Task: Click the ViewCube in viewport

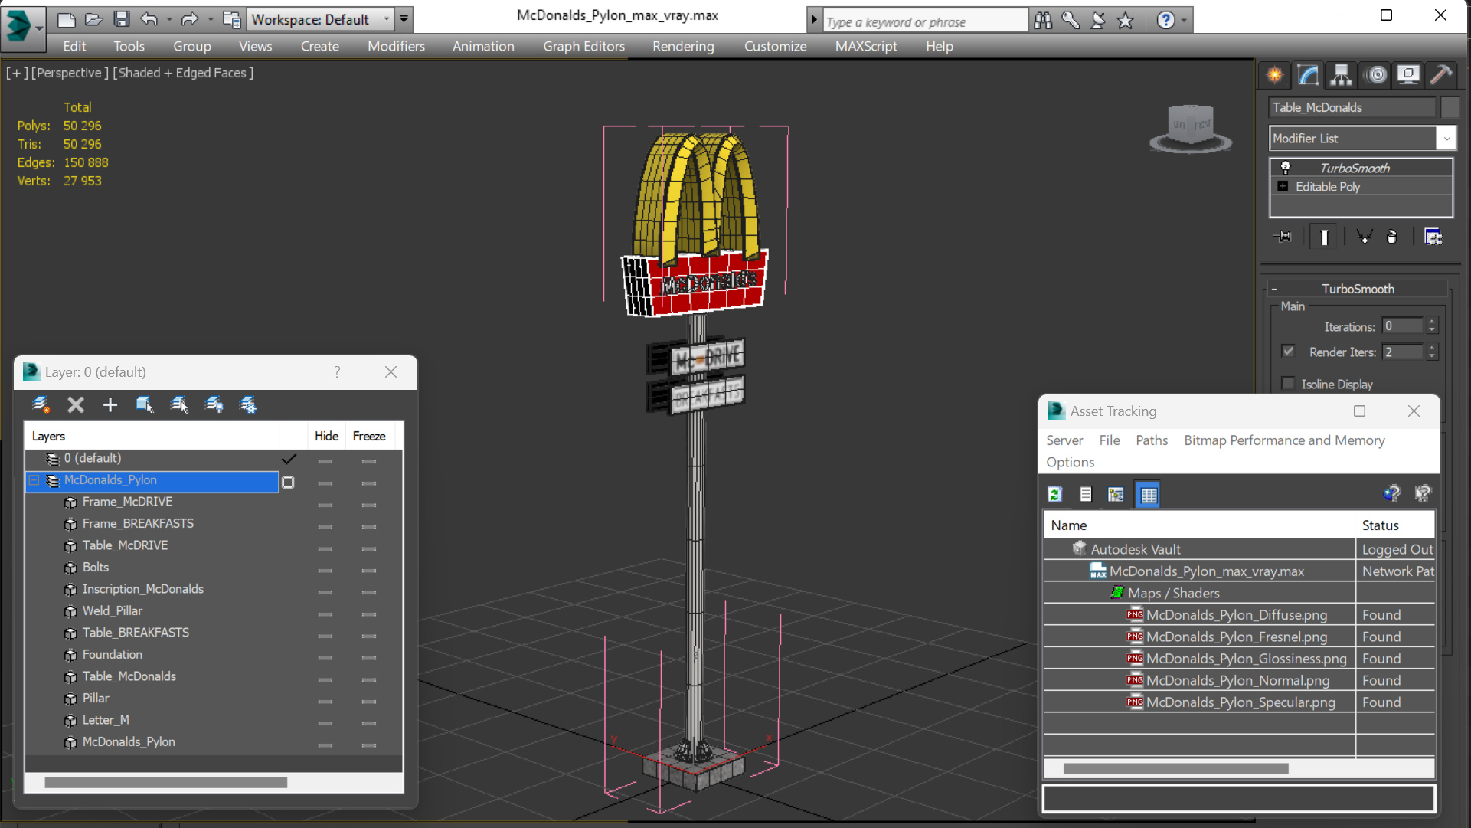Action: [x=1191, y=126]
